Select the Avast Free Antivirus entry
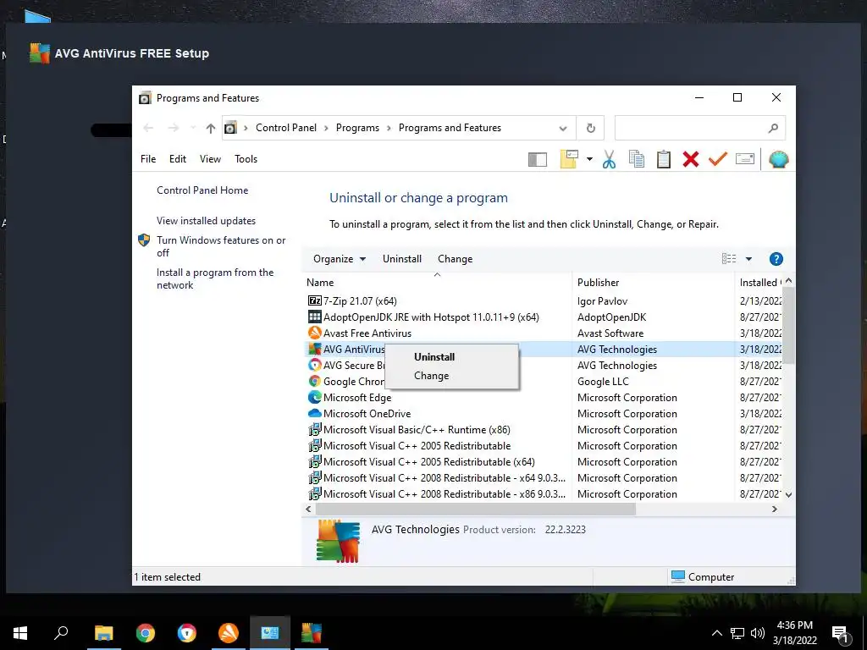Viewport: 867px width, 650px height. click(x=367, y=333)
